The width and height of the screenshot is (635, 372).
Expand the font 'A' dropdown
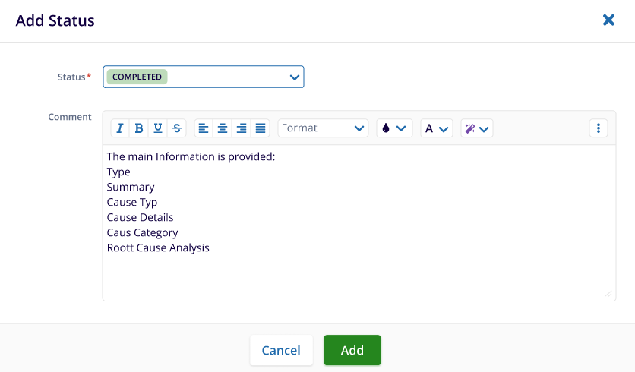tap(437, 128)
